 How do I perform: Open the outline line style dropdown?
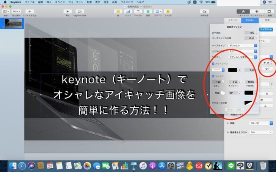point(218,70)
